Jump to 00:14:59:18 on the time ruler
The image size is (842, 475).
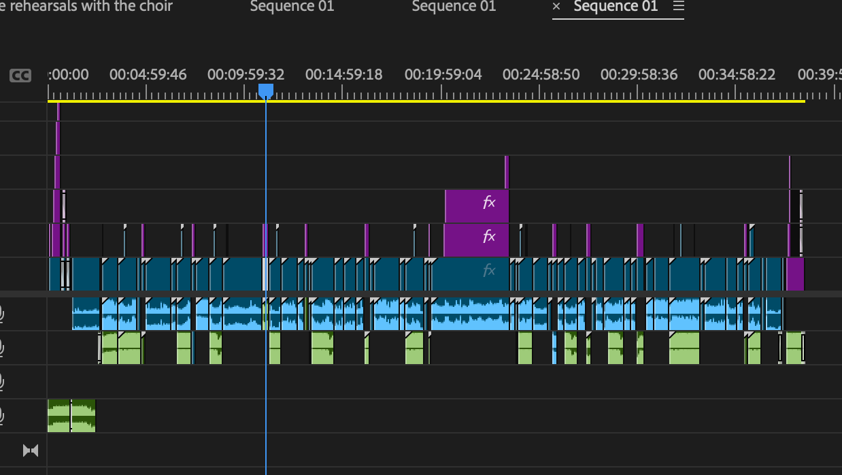pos(343,75)
